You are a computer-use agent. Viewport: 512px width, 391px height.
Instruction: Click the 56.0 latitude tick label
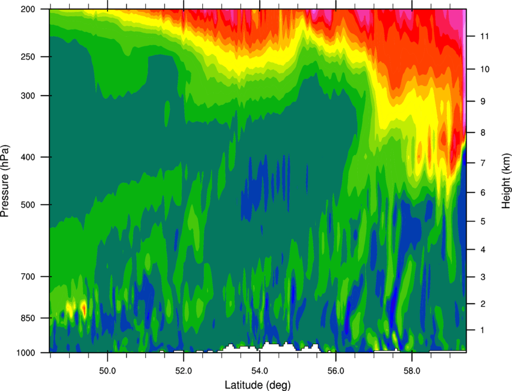(x=336, y=371)
